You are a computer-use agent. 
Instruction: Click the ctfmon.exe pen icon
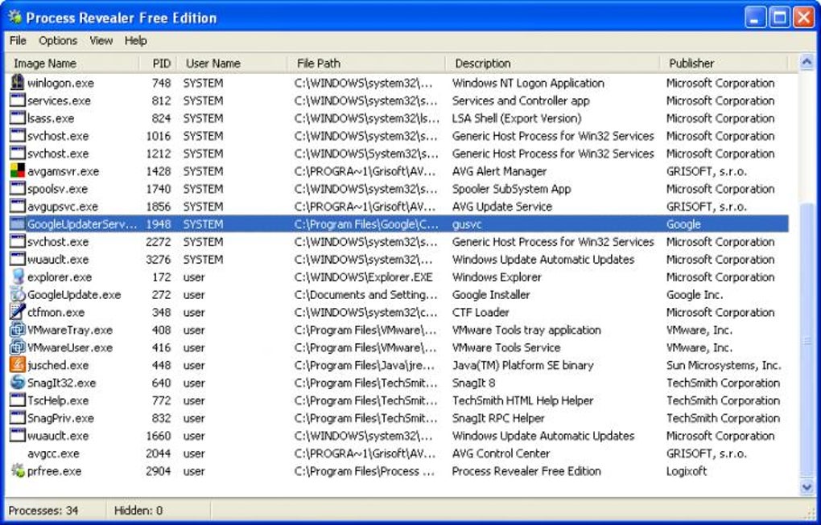[17, 312]
